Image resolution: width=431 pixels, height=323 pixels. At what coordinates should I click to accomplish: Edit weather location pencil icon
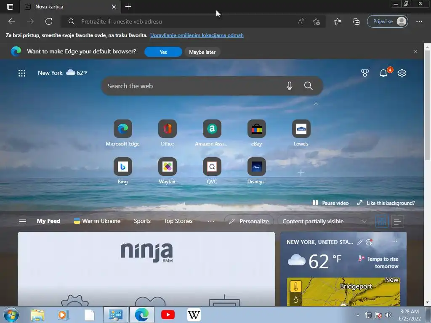coord(360,242)
